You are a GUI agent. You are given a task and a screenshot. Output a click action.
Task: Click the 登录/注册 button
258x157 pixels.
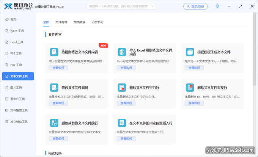(x=195, y=6)
